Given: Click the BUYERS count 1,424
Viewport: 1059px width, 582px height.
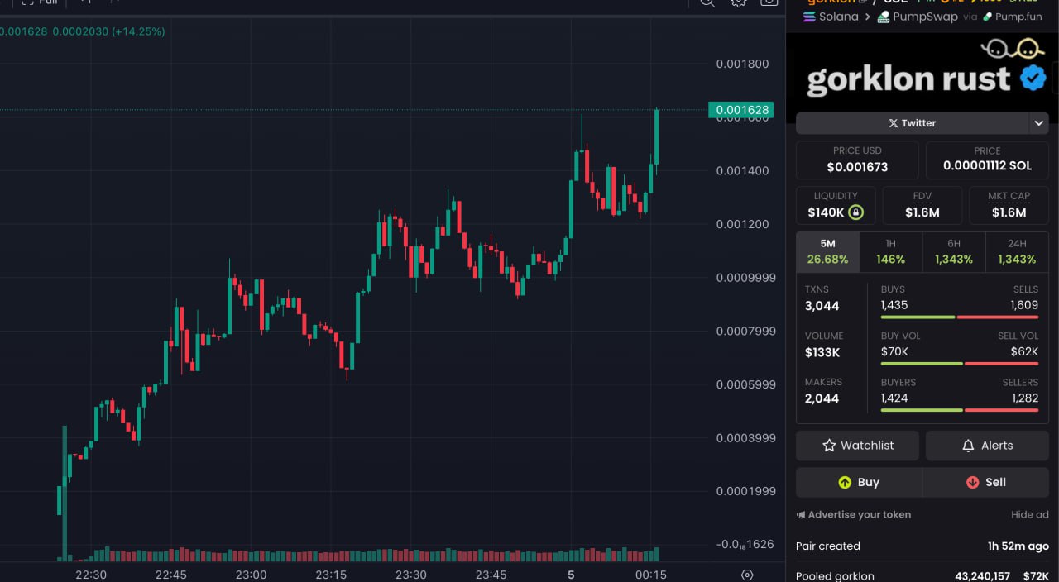Looking at the screenshot, I should (x=894, y=398).
